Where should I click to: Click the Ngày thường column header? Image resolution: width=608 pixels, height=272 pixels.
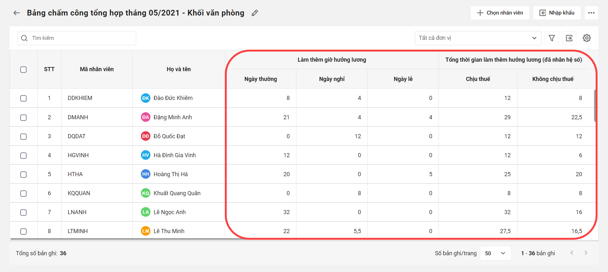point(261,79)
